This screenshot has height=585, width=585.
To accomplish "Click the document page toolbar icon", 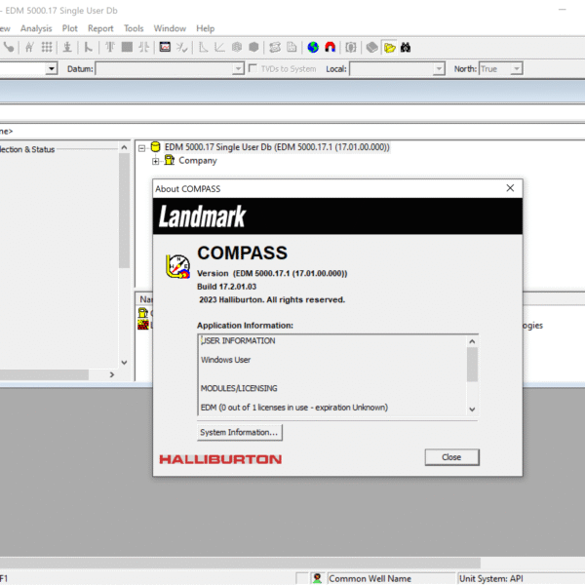I will tap(292, 47).
